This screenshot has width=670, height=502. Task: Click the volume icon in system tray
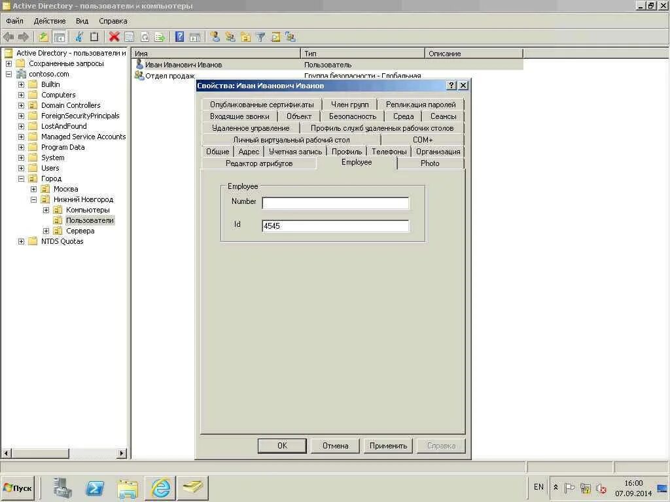tap(601, 488)
